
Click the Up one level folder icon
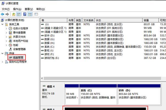(x=14, y=14)
